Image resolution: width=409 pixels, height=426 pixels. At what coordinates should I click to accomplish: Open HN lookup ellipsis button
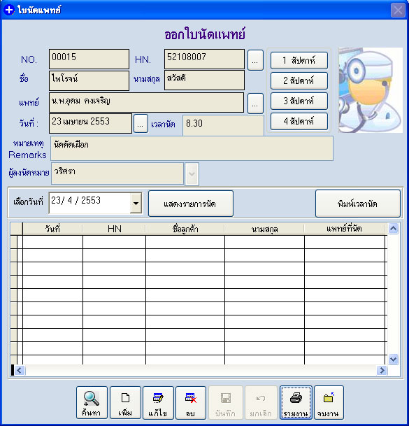coord(255,60)
